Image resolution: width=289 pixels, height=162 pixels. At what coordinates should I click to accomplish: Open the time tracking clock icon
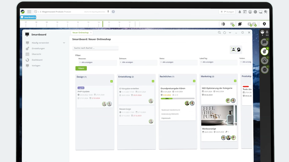point(240,24)
